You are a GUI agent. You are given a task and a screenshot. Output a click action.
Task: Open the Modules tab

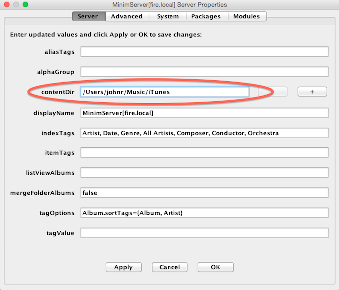247,16
